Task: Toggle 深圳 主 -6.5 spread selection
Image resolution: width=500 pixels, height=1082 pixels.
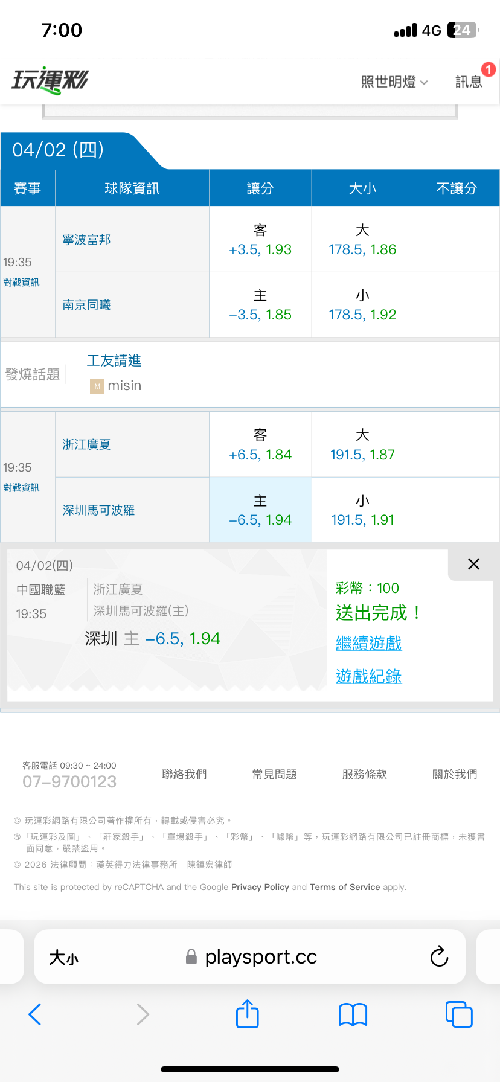Action: [260, 510]
